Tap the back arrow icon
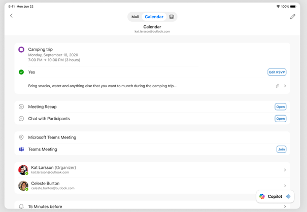 [11, 16]
